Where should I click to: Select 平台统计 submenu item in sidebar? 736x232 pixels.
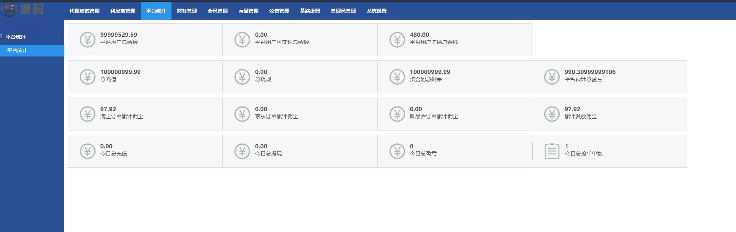(x=17, y=50)
